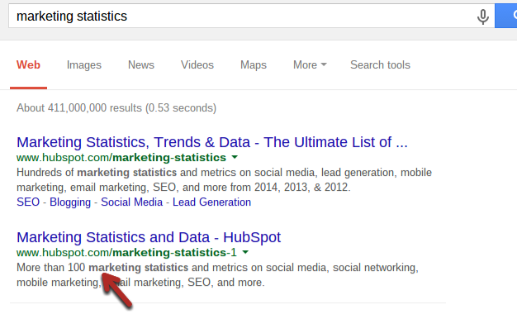
Task: Click the blue search button
Action: coord(505,16)
